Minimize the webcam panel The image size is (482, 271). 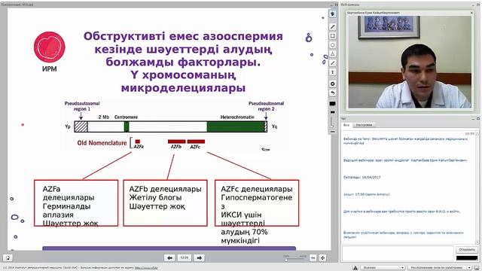(474, 5)
